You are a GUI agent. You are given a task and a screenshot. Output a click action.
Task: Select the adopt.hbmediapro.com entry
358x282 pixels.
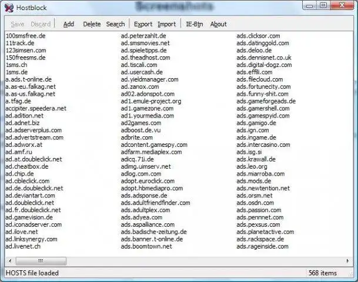tap(152, 189)
